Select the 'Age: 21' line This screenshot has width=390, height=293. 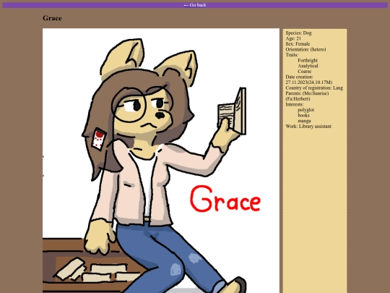[x=293, y=38]
